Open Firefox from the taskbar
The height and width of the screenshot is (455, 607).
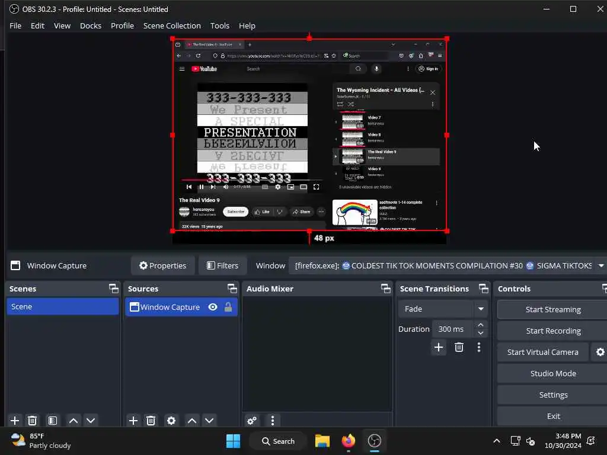[x=349, y=441]
